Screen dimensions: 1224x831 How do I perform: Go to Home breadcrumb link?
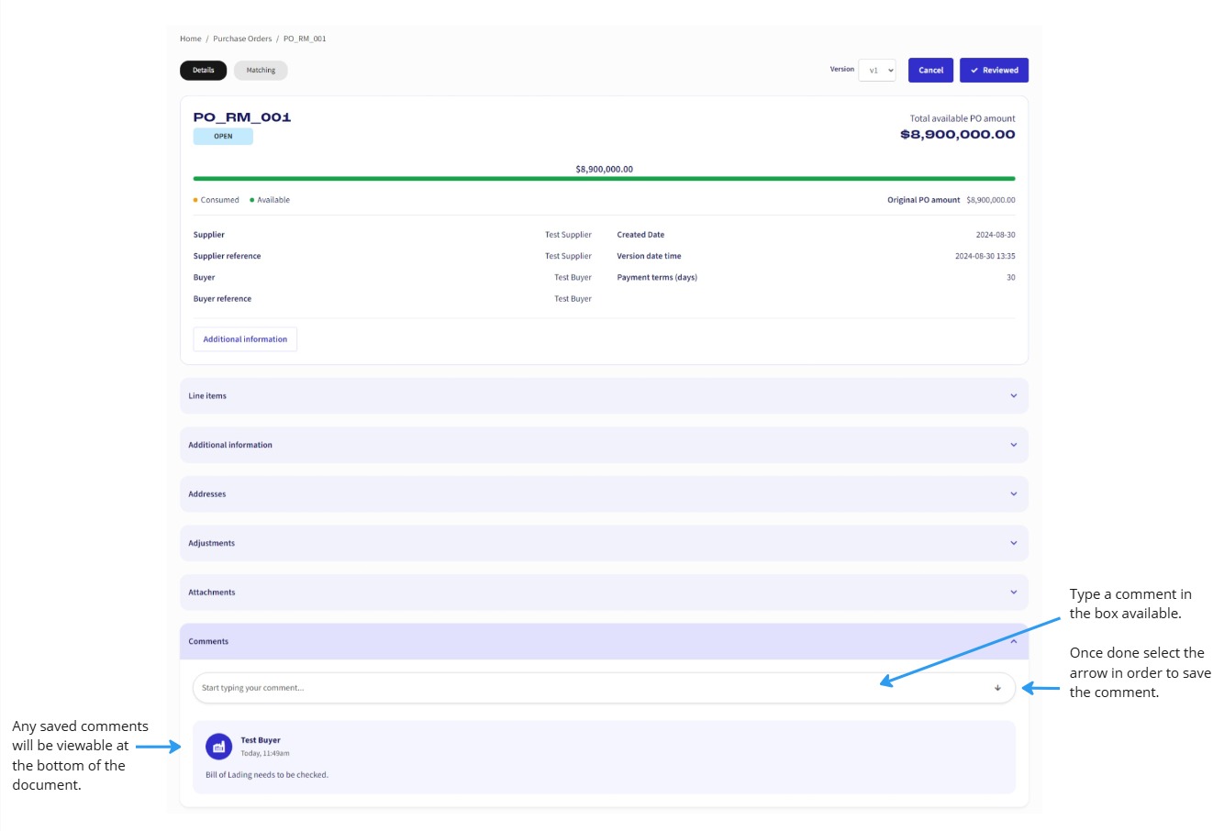[191, 39]
